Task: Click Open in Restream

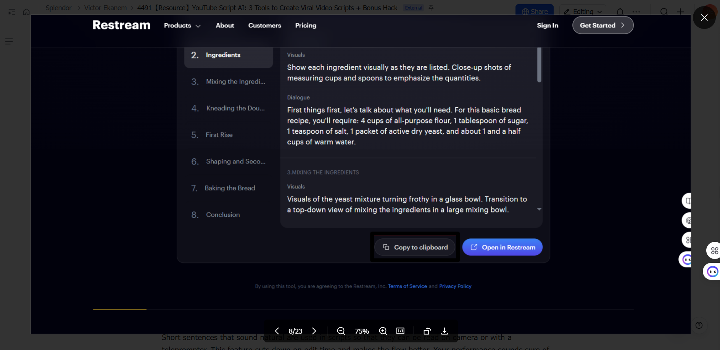Action: tap(502, 247)
